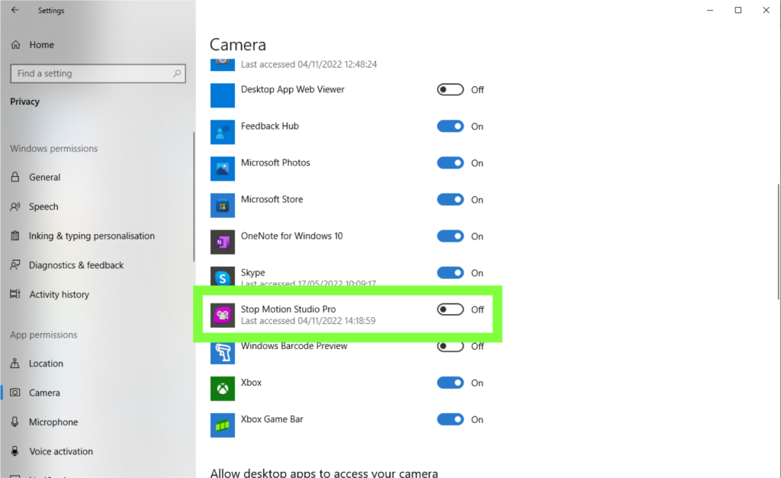Click Stop Motion Studio Pro last accessed text
This screenshot has width=781, height=478.
(308, 321)
